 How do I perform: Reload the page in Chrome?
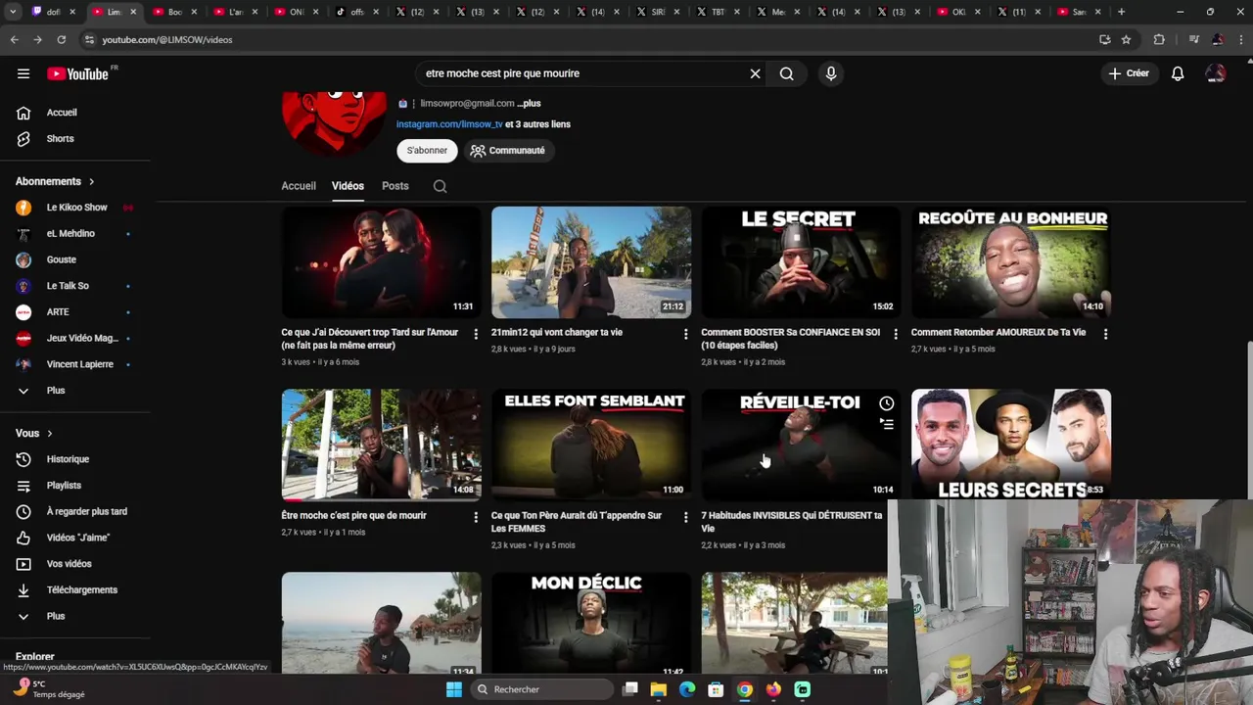click(x=61, y=39)
